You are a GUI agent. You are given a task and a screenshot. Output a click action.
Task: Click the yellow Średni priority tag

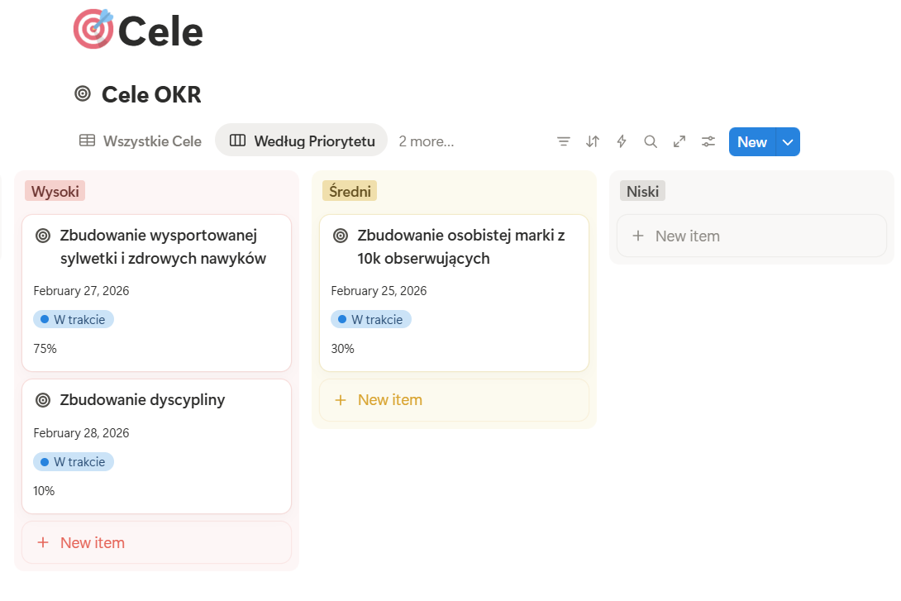point(350,192)
